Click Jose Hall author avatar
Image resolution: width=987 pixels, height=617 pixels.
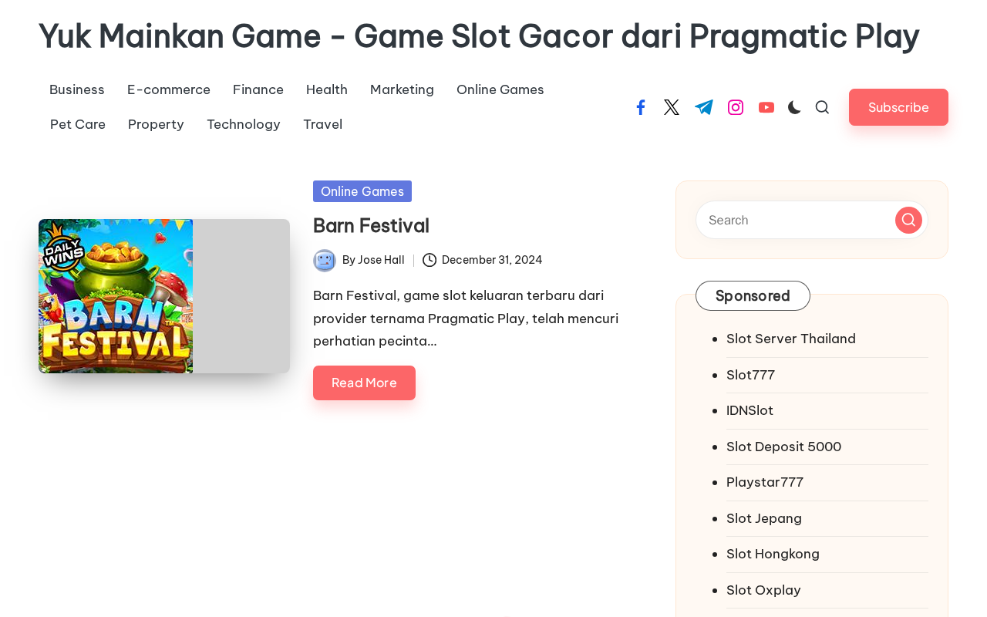[325, 260]
